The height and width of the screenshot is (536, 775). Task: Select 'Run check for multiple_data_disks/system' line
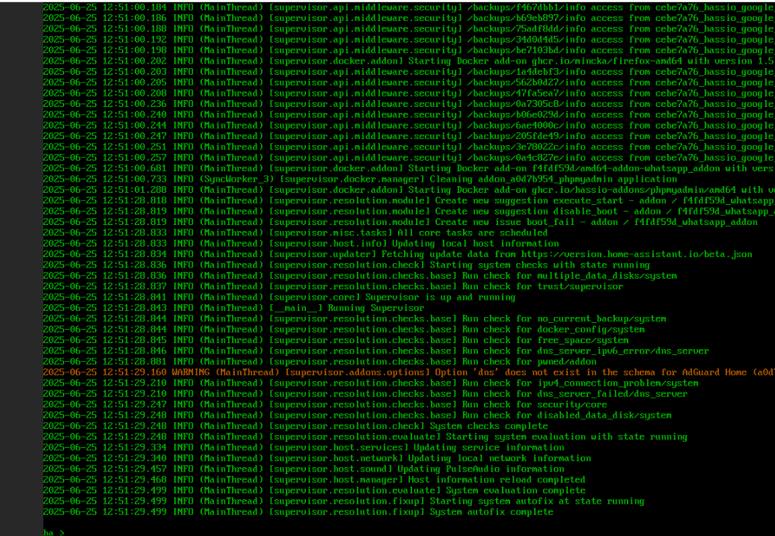pos(360,276)
